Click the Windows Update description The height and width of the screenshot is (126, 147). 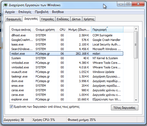[103, 72]
